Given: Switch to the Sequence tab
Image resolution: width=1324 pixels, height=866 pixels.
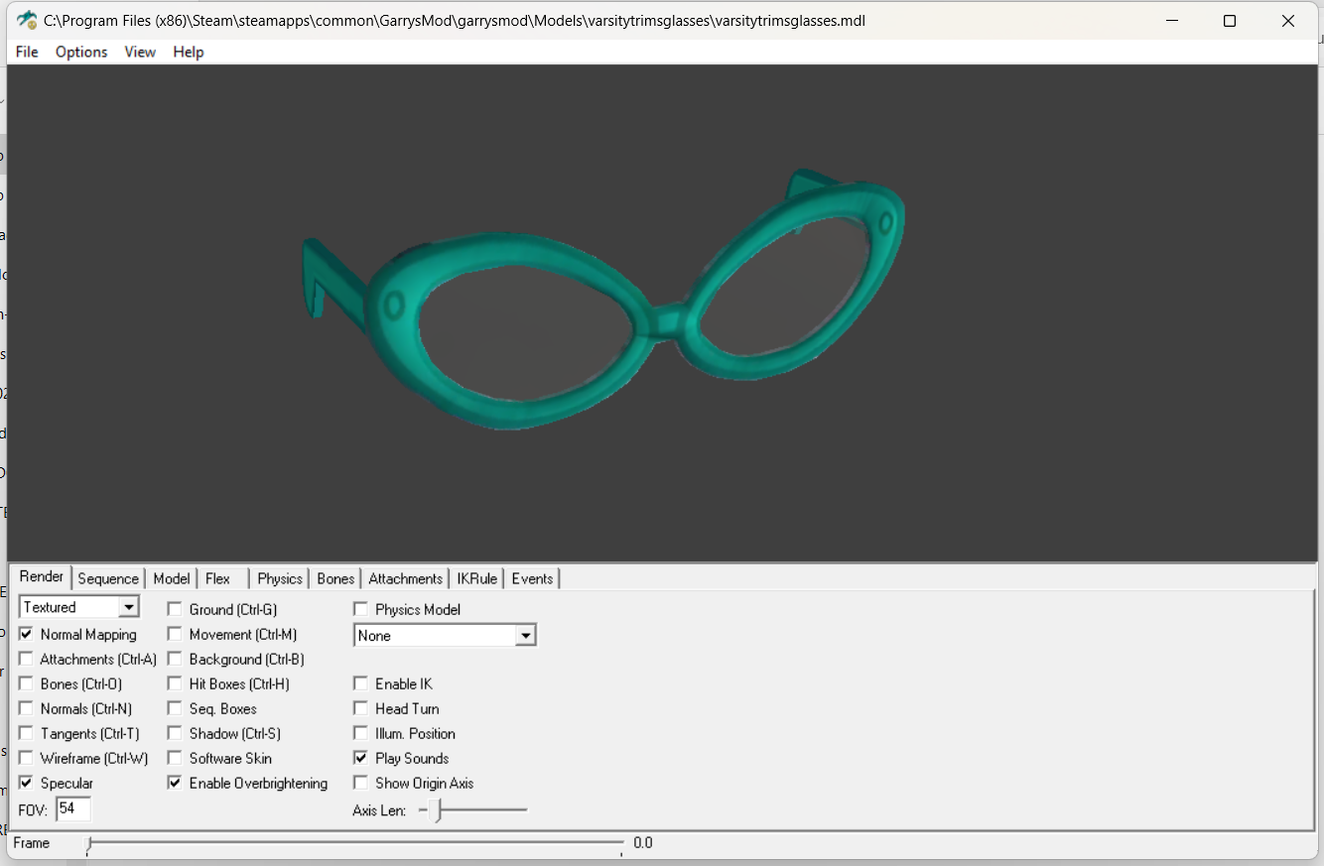Looking at the screenshot, I should point(108,578).
